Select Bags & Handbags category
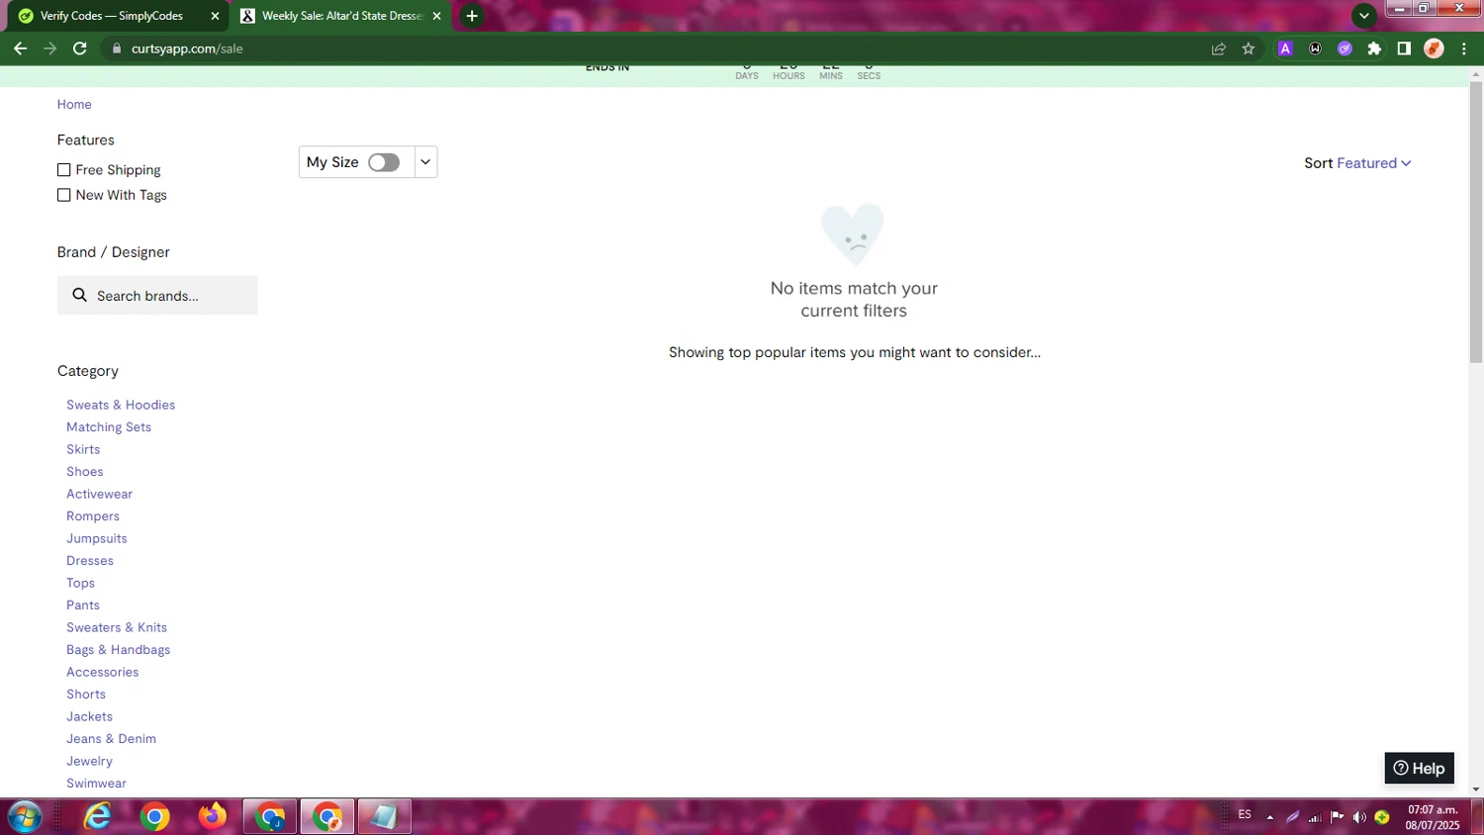1484x835 pixels. 119,650
